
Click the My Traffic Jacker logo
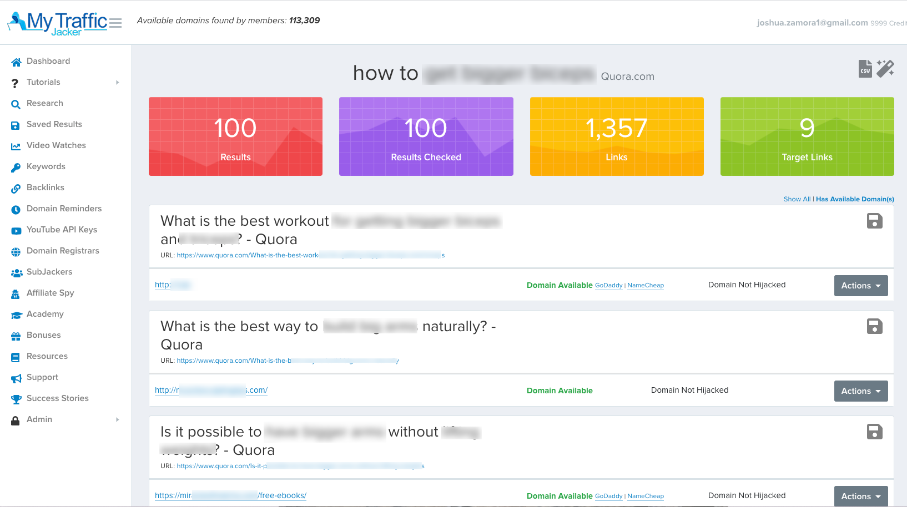[58, 23]
